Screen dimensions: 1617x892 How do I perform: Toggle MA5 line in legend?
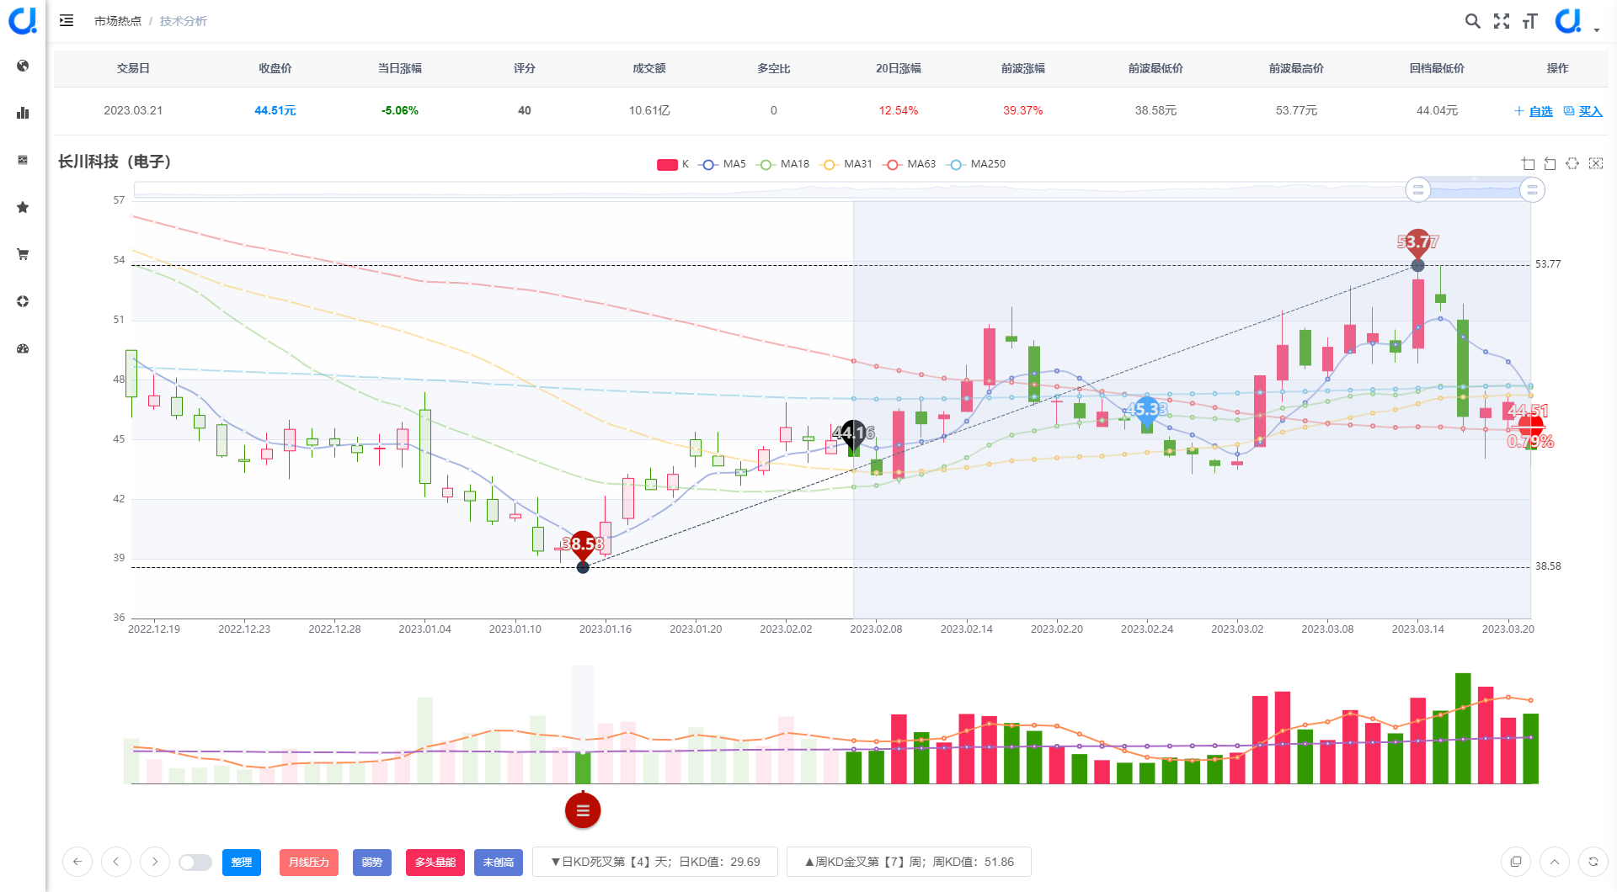[x=723, y=164]
